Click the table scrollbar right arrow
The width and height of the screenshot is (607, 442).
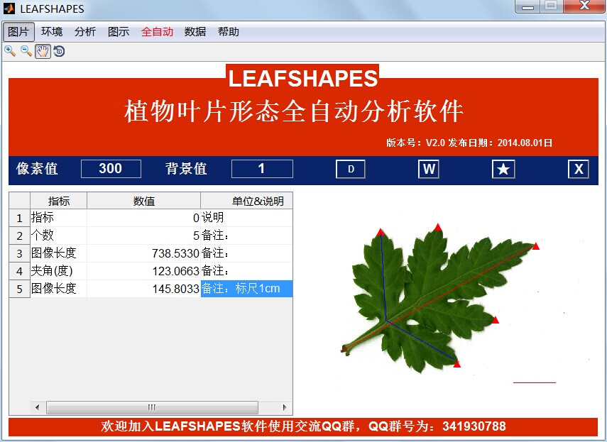[285, 407]
